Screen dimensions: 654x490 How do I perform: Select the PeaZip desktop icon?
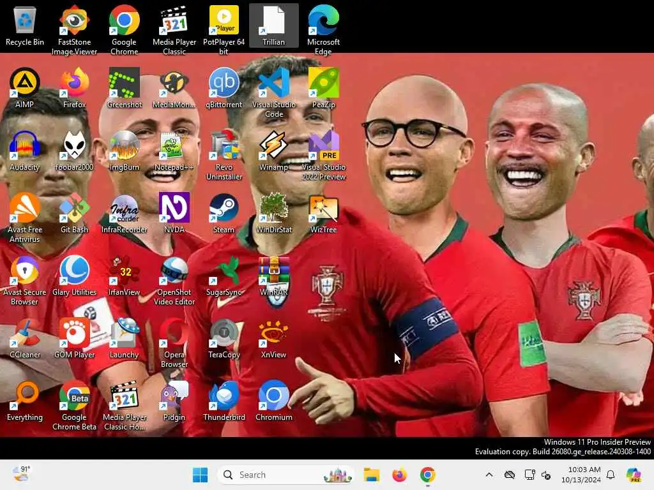pos(323,88)
